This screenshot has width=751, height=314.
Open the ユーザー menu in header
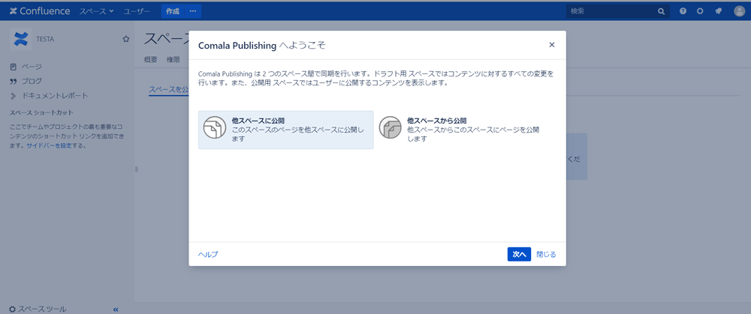pyautogui.click(x=137, y=11)
